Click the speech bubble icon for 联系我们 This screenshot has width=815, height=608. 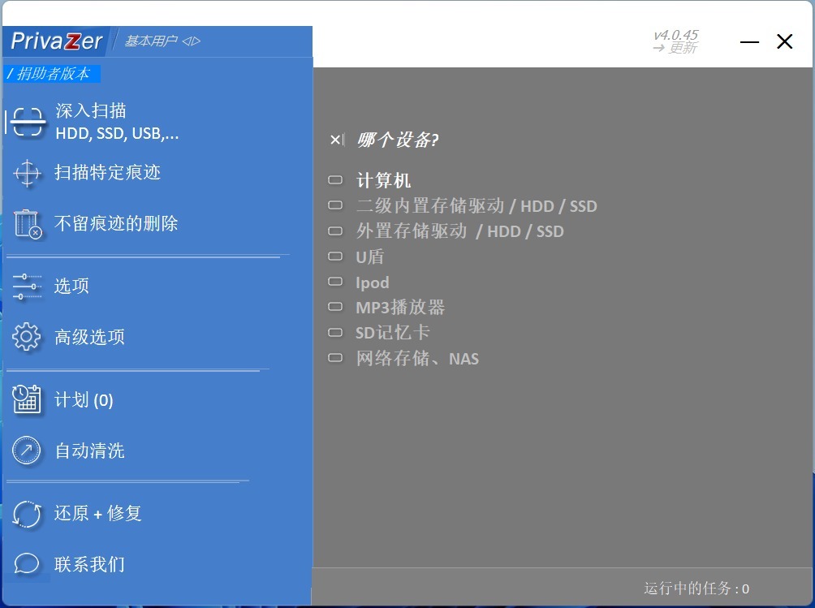tap(28, 564)
